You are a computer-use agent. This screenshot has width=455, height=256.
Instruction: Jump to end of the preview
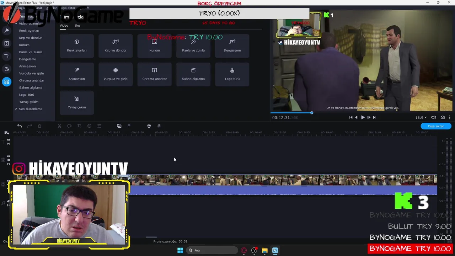[374, 117]
